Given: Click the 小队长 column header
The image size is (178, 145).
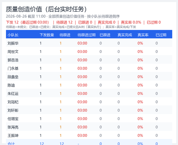Looking at the screenshot, I should click(x=13, y=35).
